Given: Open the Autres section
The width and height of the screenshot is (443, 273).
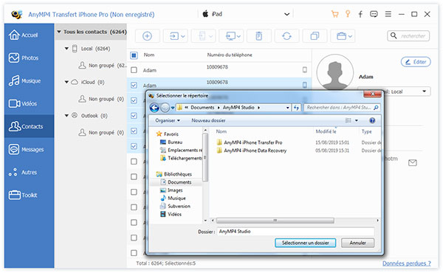Looking at the screenshot, I should pyautogui.click(x=29, y=172).
